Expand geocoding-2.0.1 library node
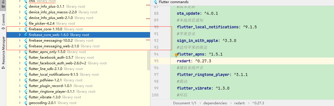334x106 pixels. tap(20, 103)
